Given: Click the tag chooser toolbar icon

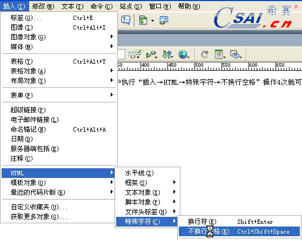Looking at the screenshot, I should point(164,20).
